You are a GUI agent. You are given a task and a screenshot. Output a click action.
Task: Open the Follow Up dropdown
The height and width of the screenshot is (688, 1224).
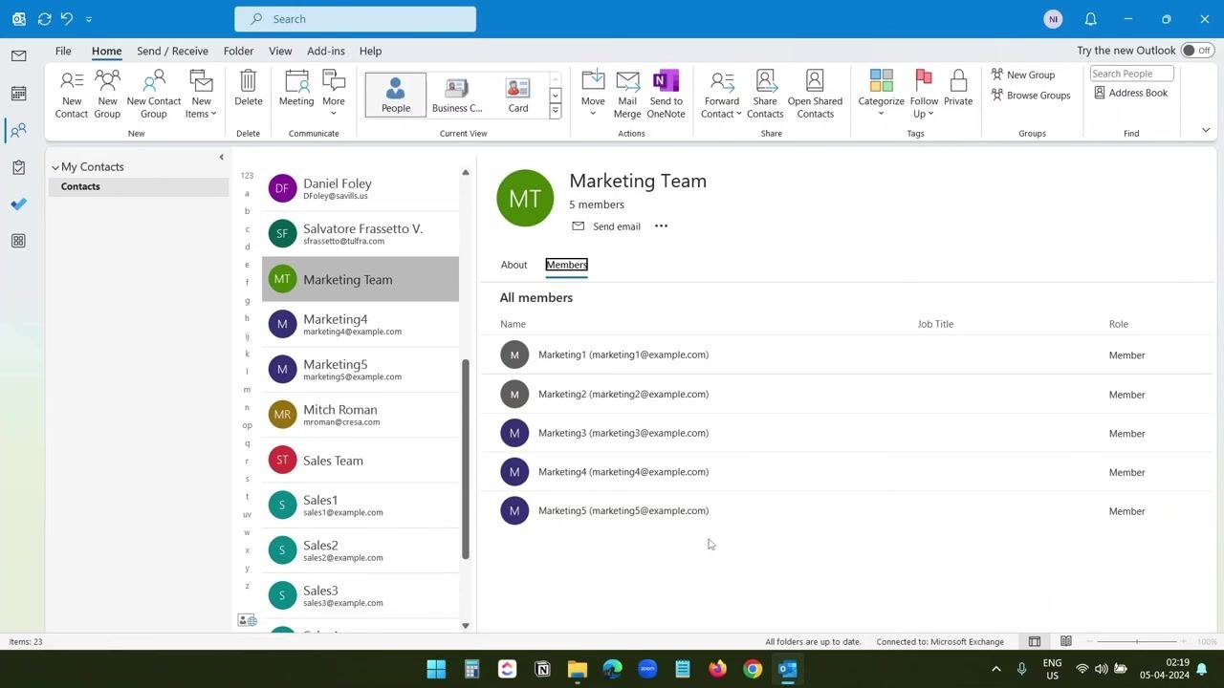(x=924, y=94)
